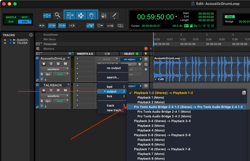Open AcousticDrmLp In 1-2 input selector

pos(108,59)
